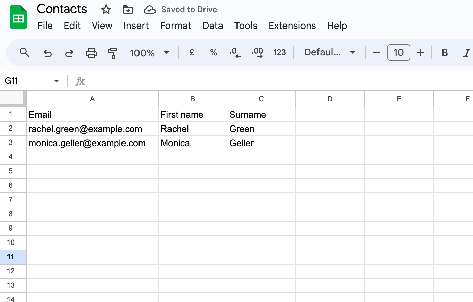Expand the Name box dropdown arrow
The height and width of the screenshot is (302, 473).
pos(56,81)
